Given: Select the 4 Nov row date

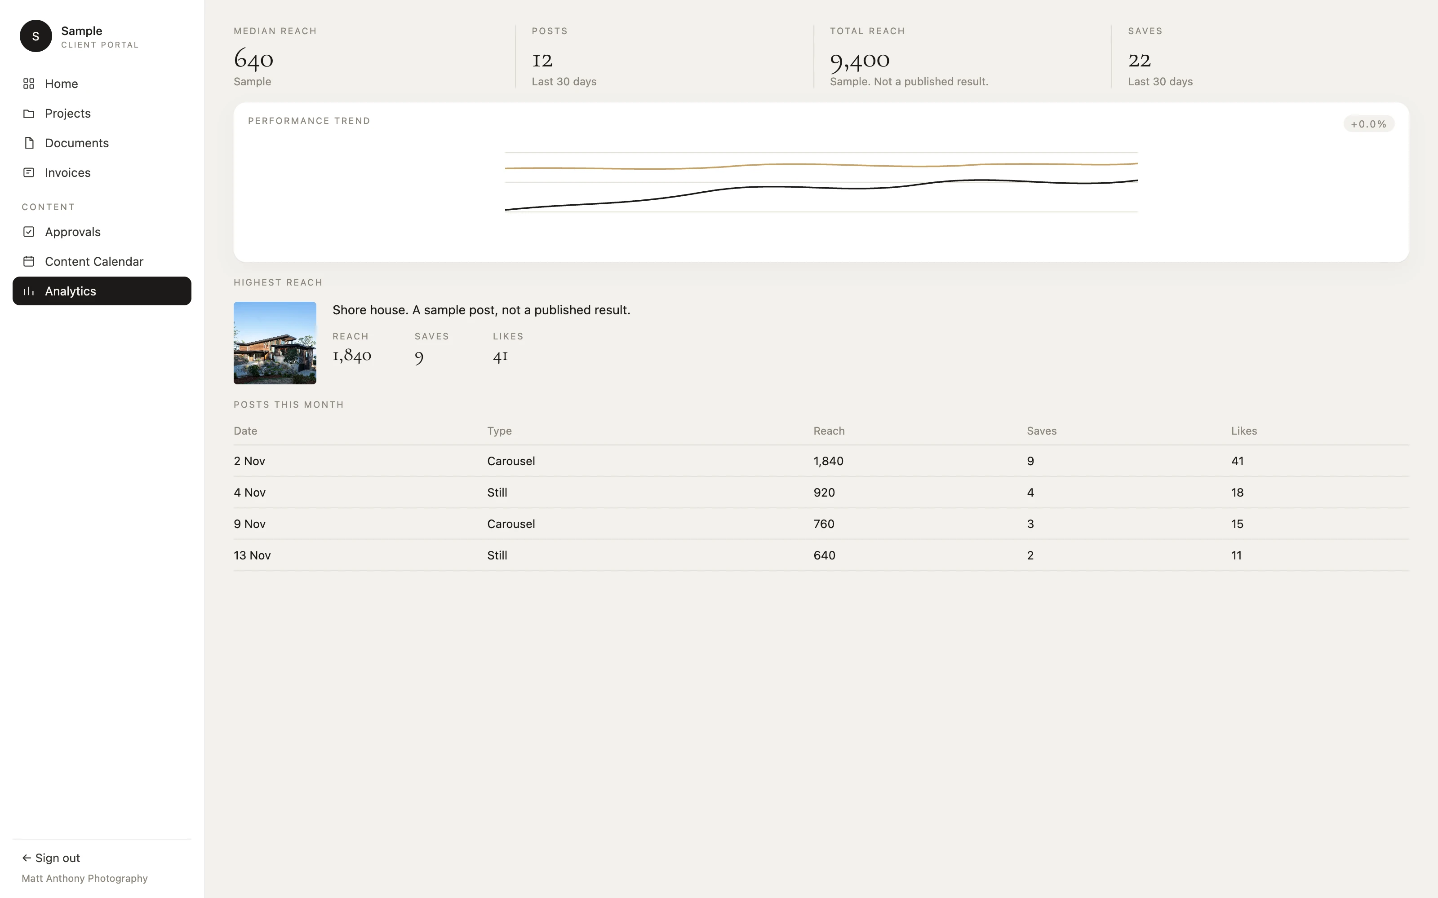Looking at the screenshot, I should click(249, 493).
